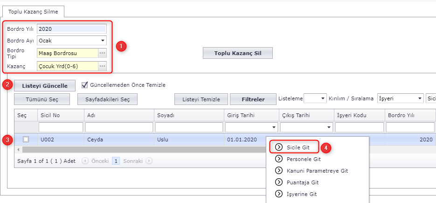This screenshot has width=436, height=203.
Task: Click arrow icon beside Puantaja Git
Action: point(279,182)
